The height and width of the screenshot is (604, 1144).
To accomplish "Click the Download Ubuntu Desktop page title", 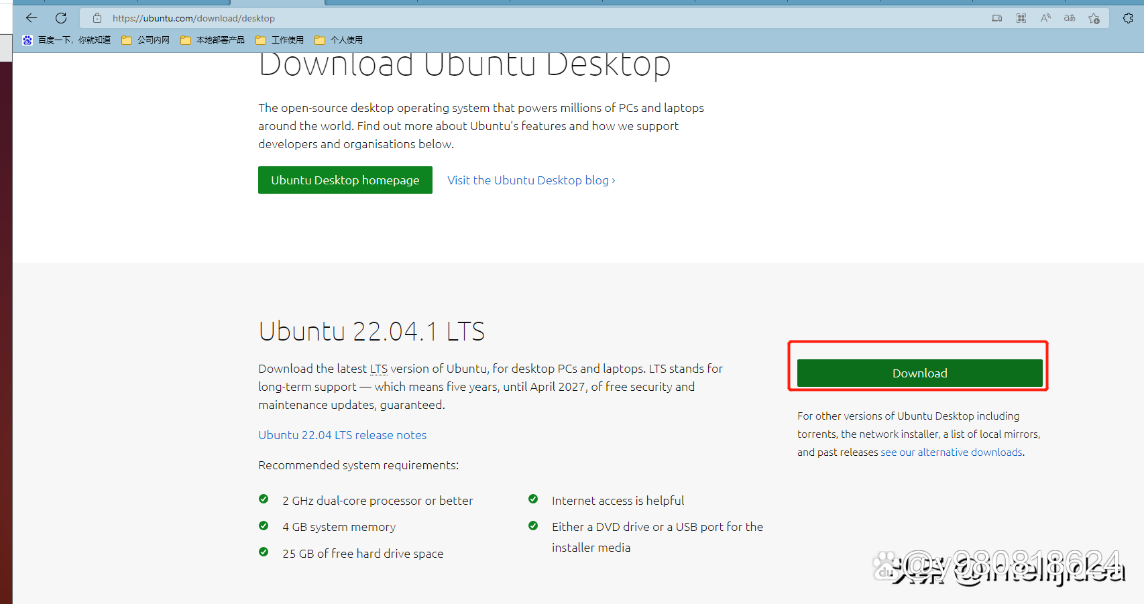I will coord(465,66).
